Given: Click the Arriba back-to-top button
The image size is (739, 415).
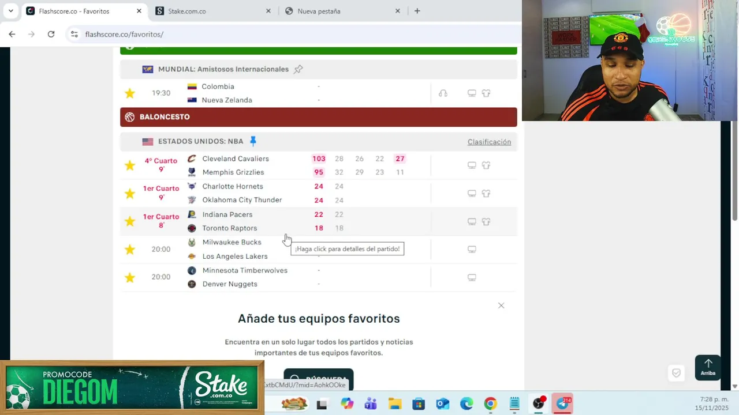Looking at the screenshot, I should coord(708,368).
